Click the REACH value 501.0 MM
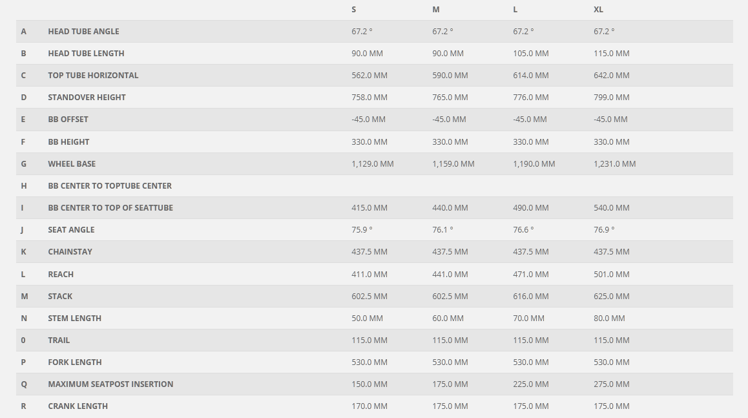The width and height of the screenshot is (748, 418). (x=612, y=275)
